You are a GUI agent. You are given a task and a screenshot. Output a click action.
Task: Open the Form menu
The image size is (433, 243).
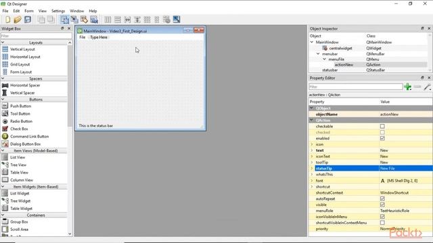pyautogui.click(x=29, y=11)
